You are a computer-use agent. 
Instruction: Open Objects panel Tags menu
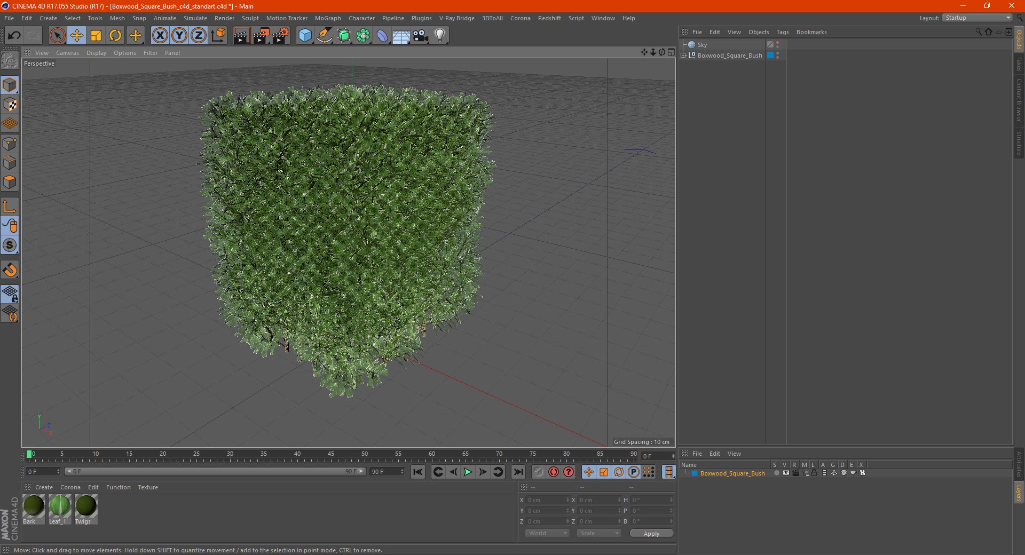coord(783,32)
